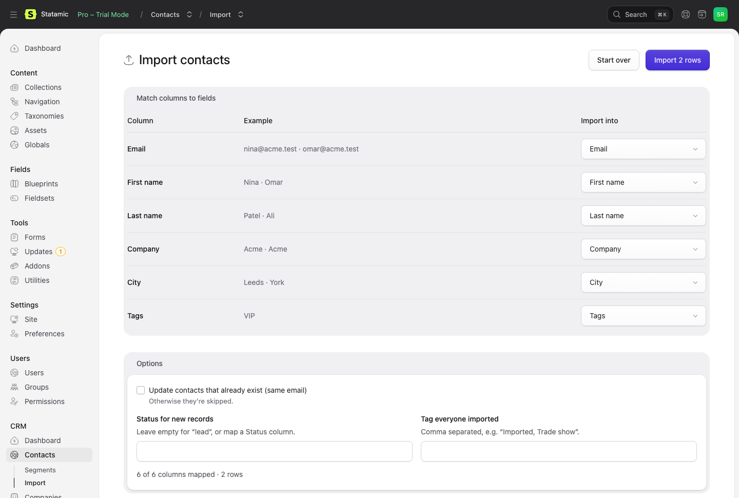Click the Utilities sidebar icon
This screenshot has height=498, width=739.
click(x=14, y=280)
